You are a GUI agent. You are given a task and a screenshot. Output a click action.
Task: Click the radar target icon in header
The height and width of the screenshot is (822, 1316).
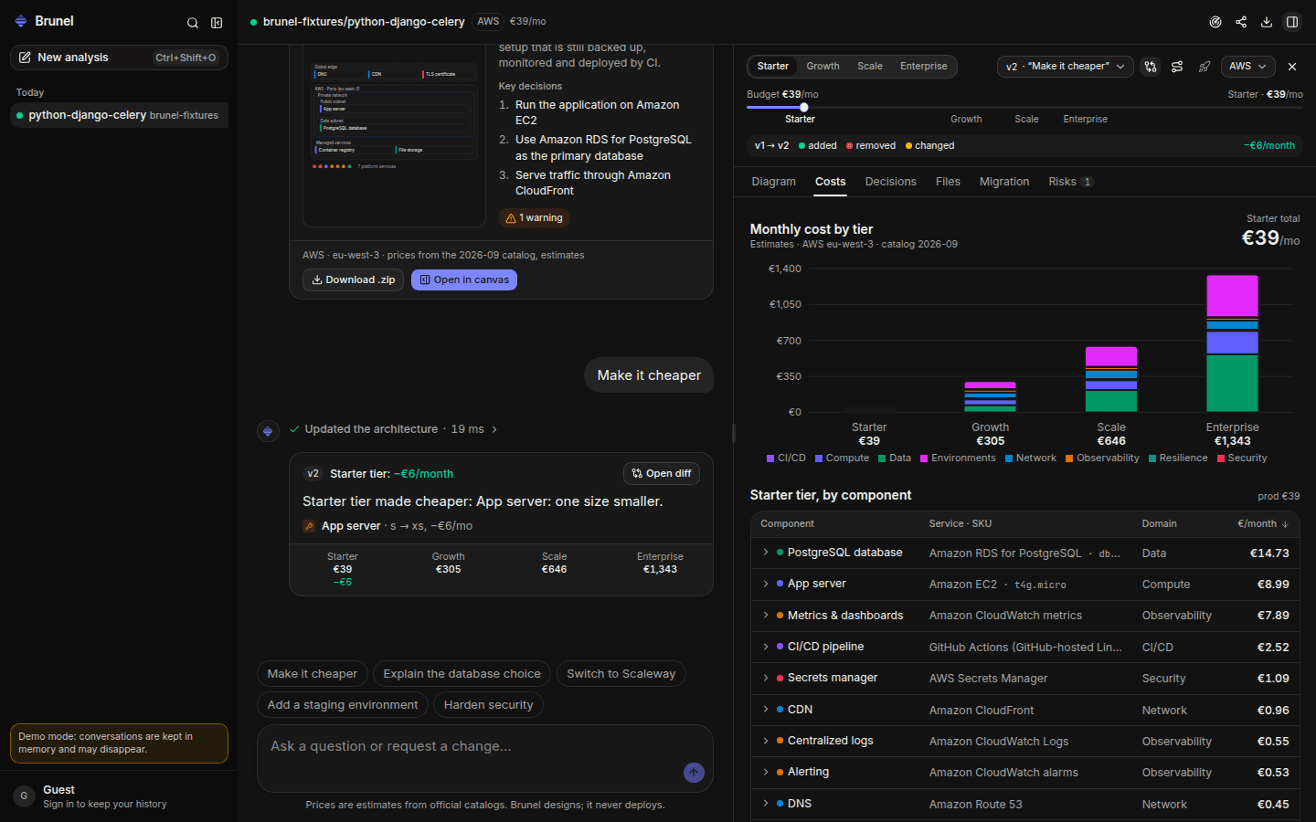tap(1215, 22)
